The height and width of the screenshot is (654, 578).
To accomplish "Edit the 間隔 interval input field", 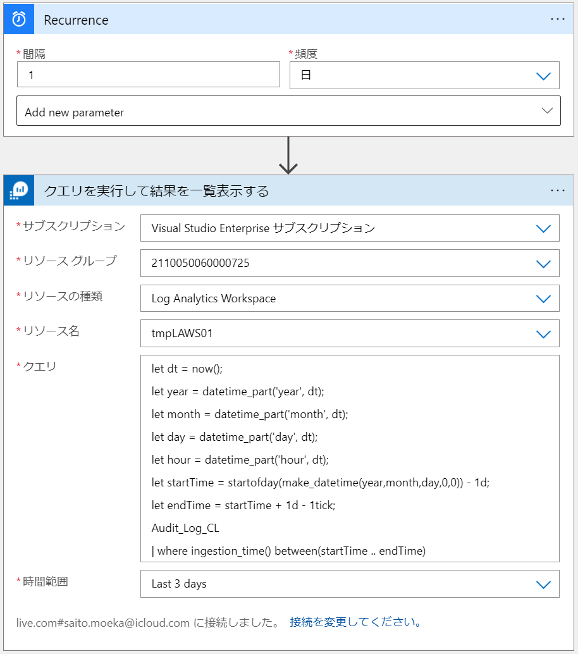I will point(149,75).
